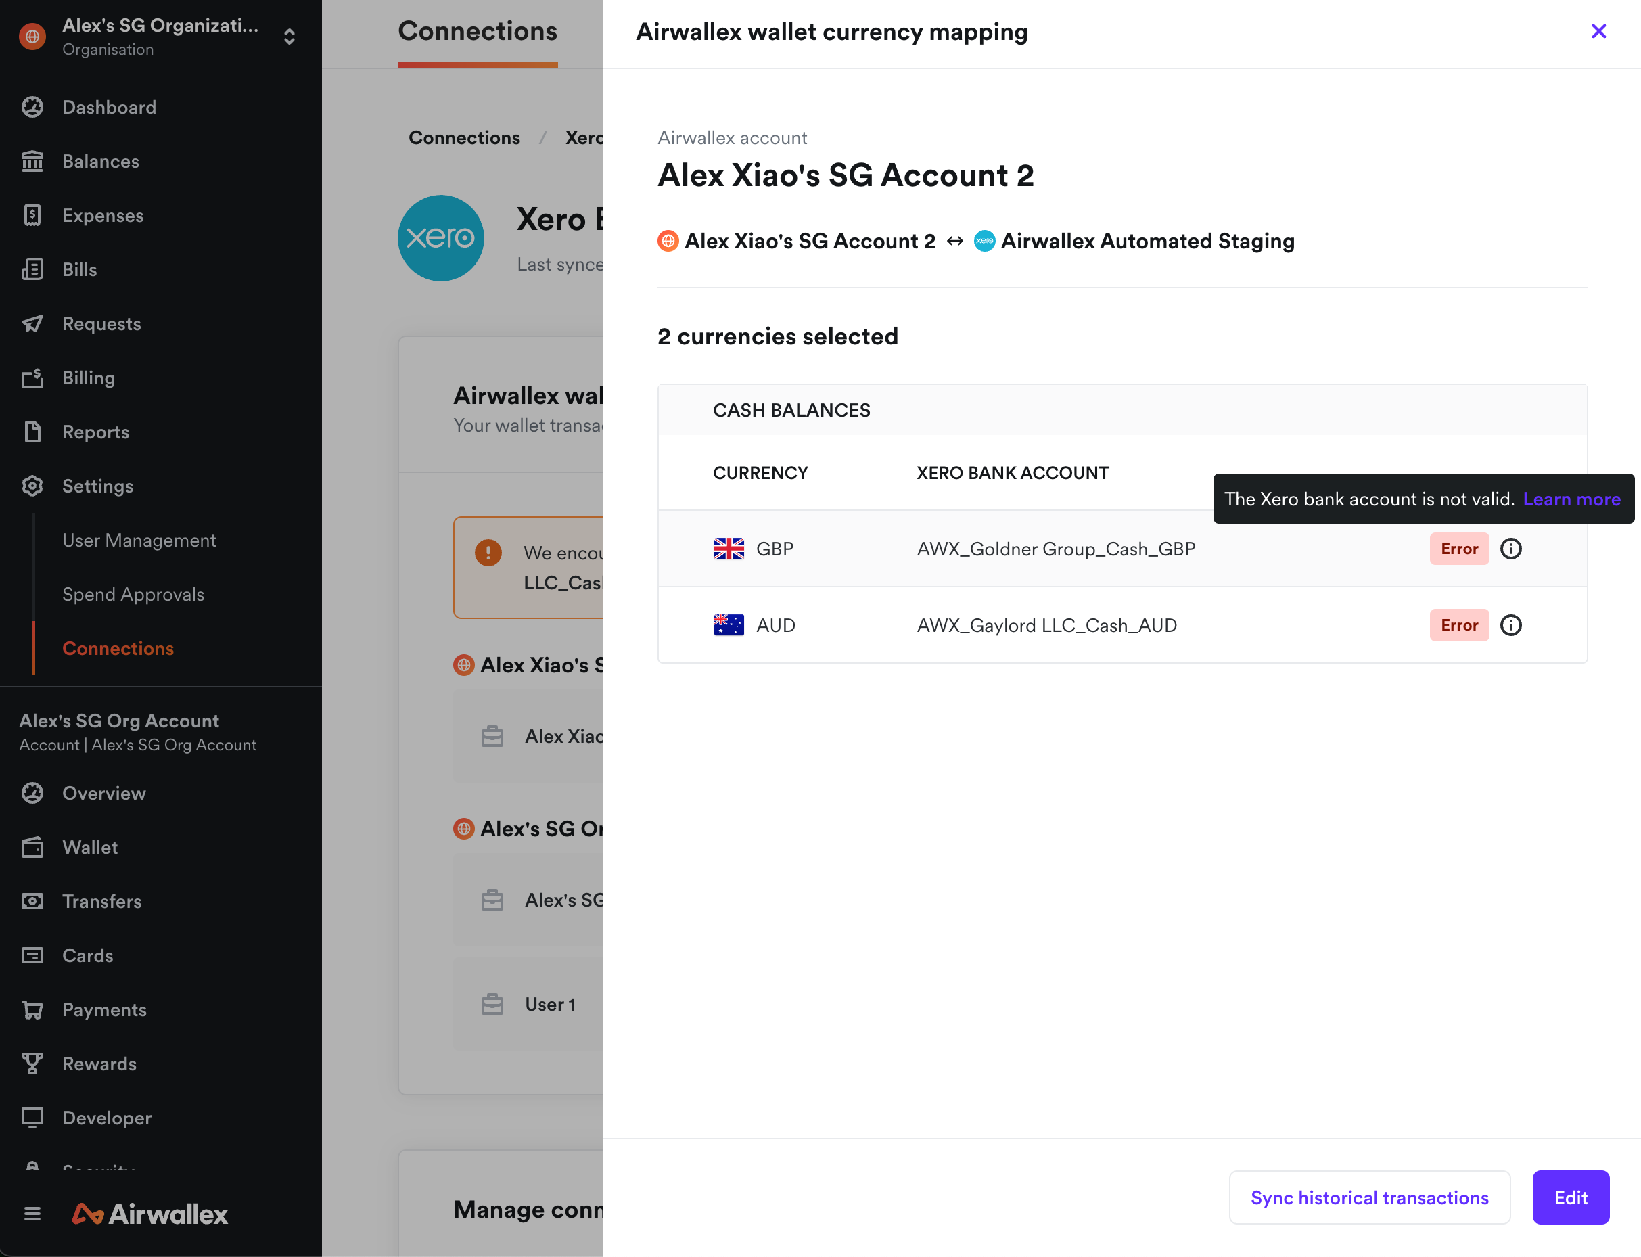Click Sync historical transactions button
1641x1257 pixels.
[1369, 1197]
